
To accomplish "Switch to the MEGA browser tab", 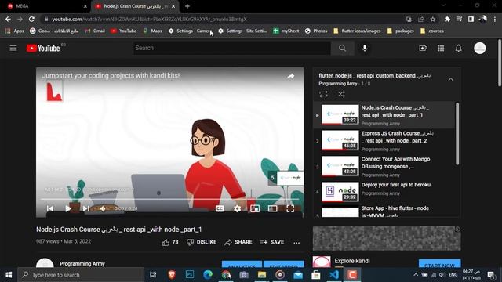I will 45,6.
